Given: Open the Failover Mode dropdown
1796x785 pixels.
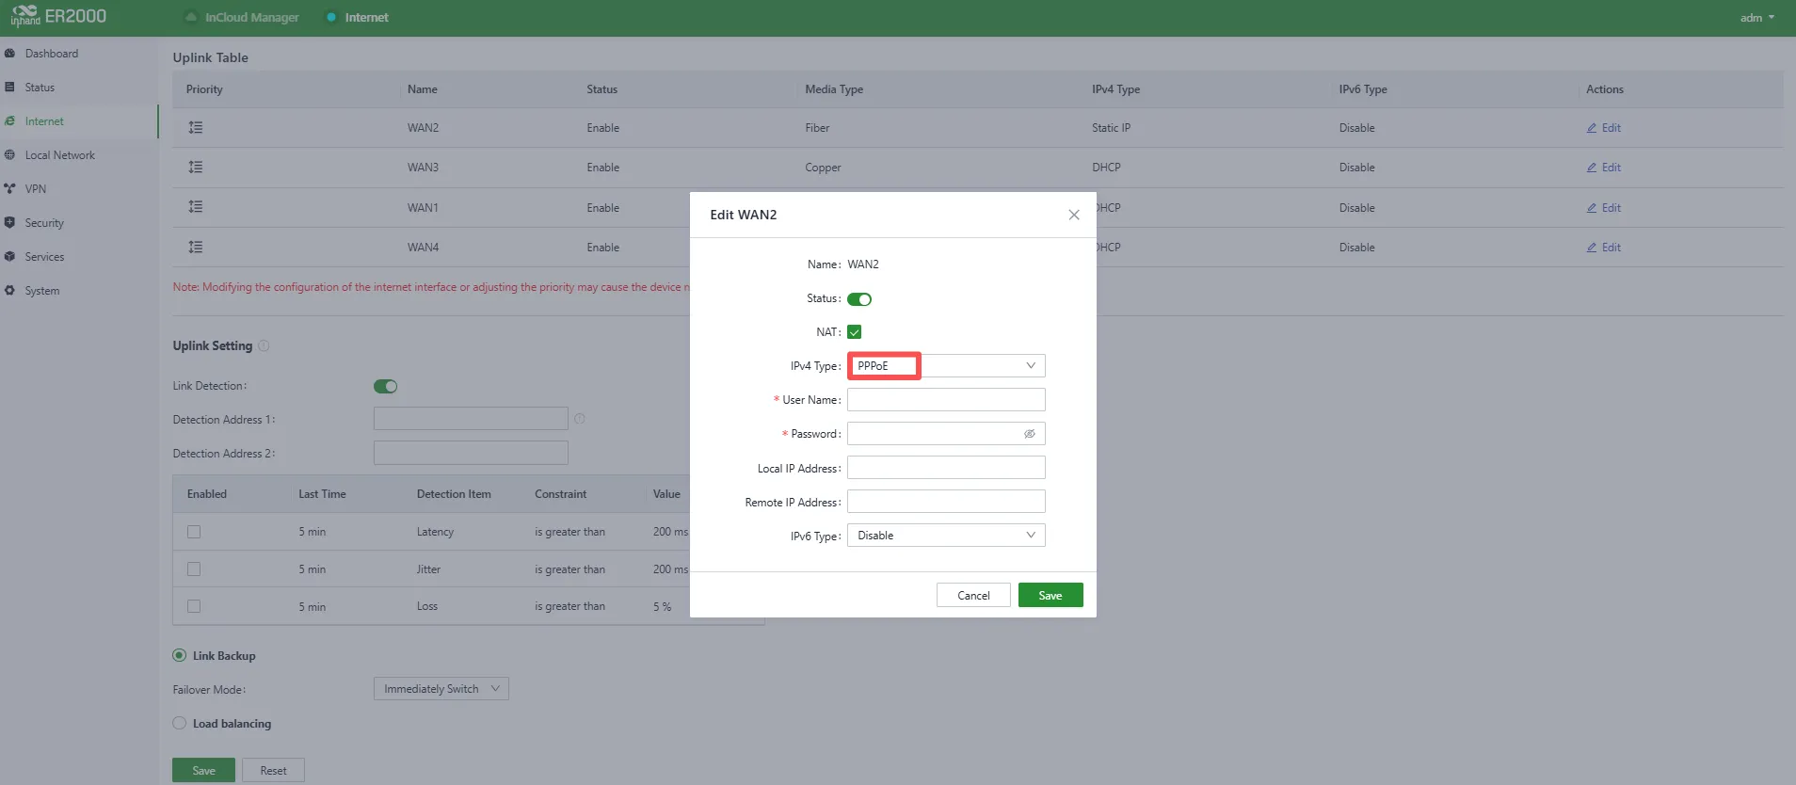Looking at the screenshot, I should point(441,689).
